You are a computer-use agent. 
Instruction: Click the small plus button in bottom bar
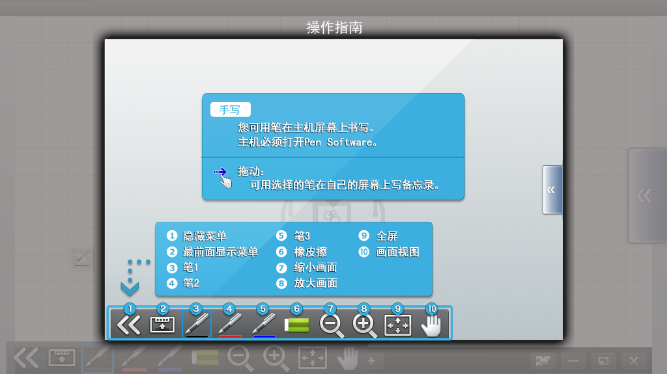pos(371,360)
